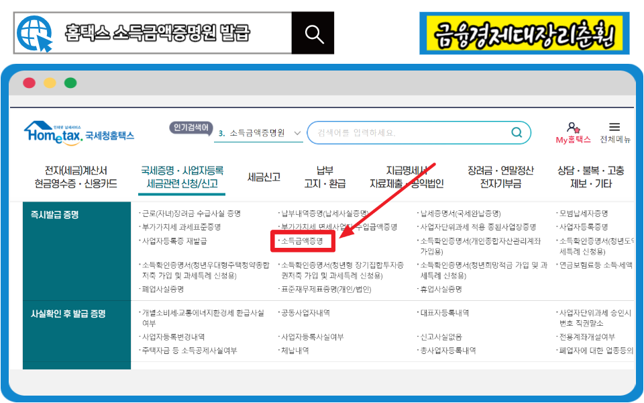The image size is (644, 403).
Task: Open 총사업자등록내역 link
Action: point(448,351)
